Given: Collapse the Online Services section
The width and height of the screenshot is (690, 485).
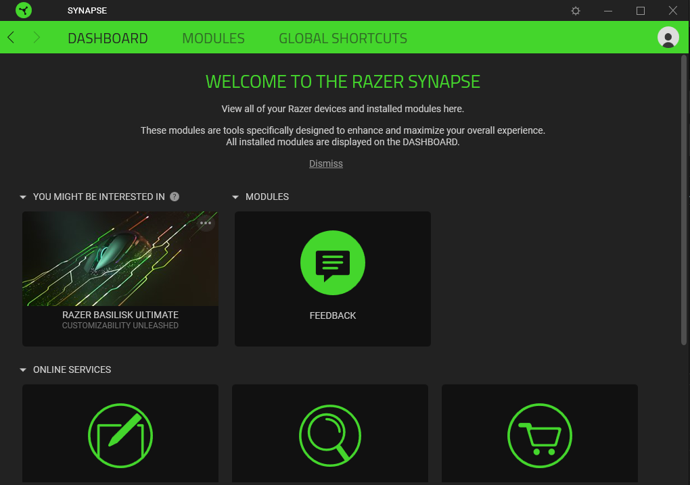Looking at the screenshot, I should pos(23,370).
